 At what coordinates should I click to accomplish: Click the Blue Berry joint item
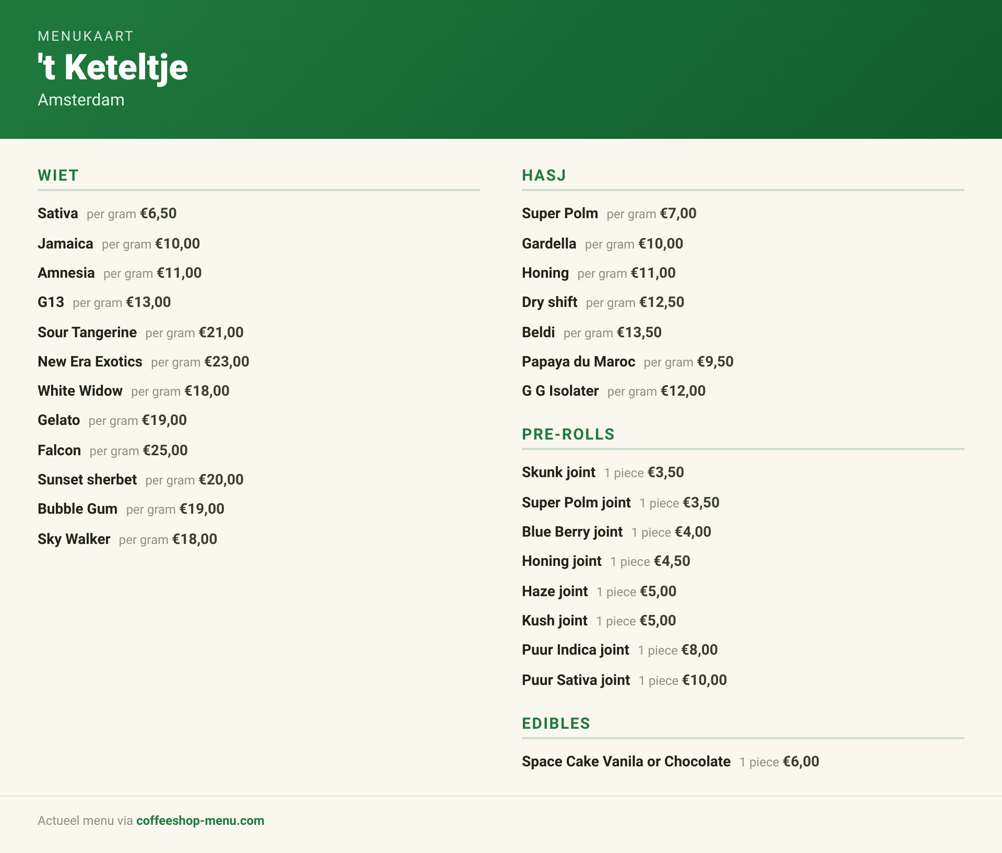coord(572,532)
